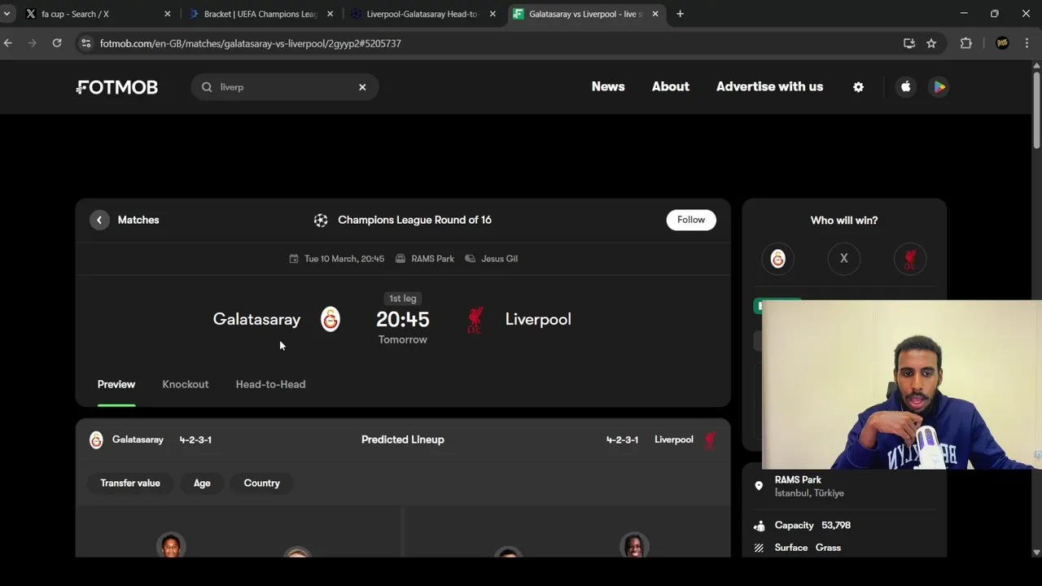Click the 'Tue 10 March, 20:45' text
The image size is (1042, 586).
344,259
